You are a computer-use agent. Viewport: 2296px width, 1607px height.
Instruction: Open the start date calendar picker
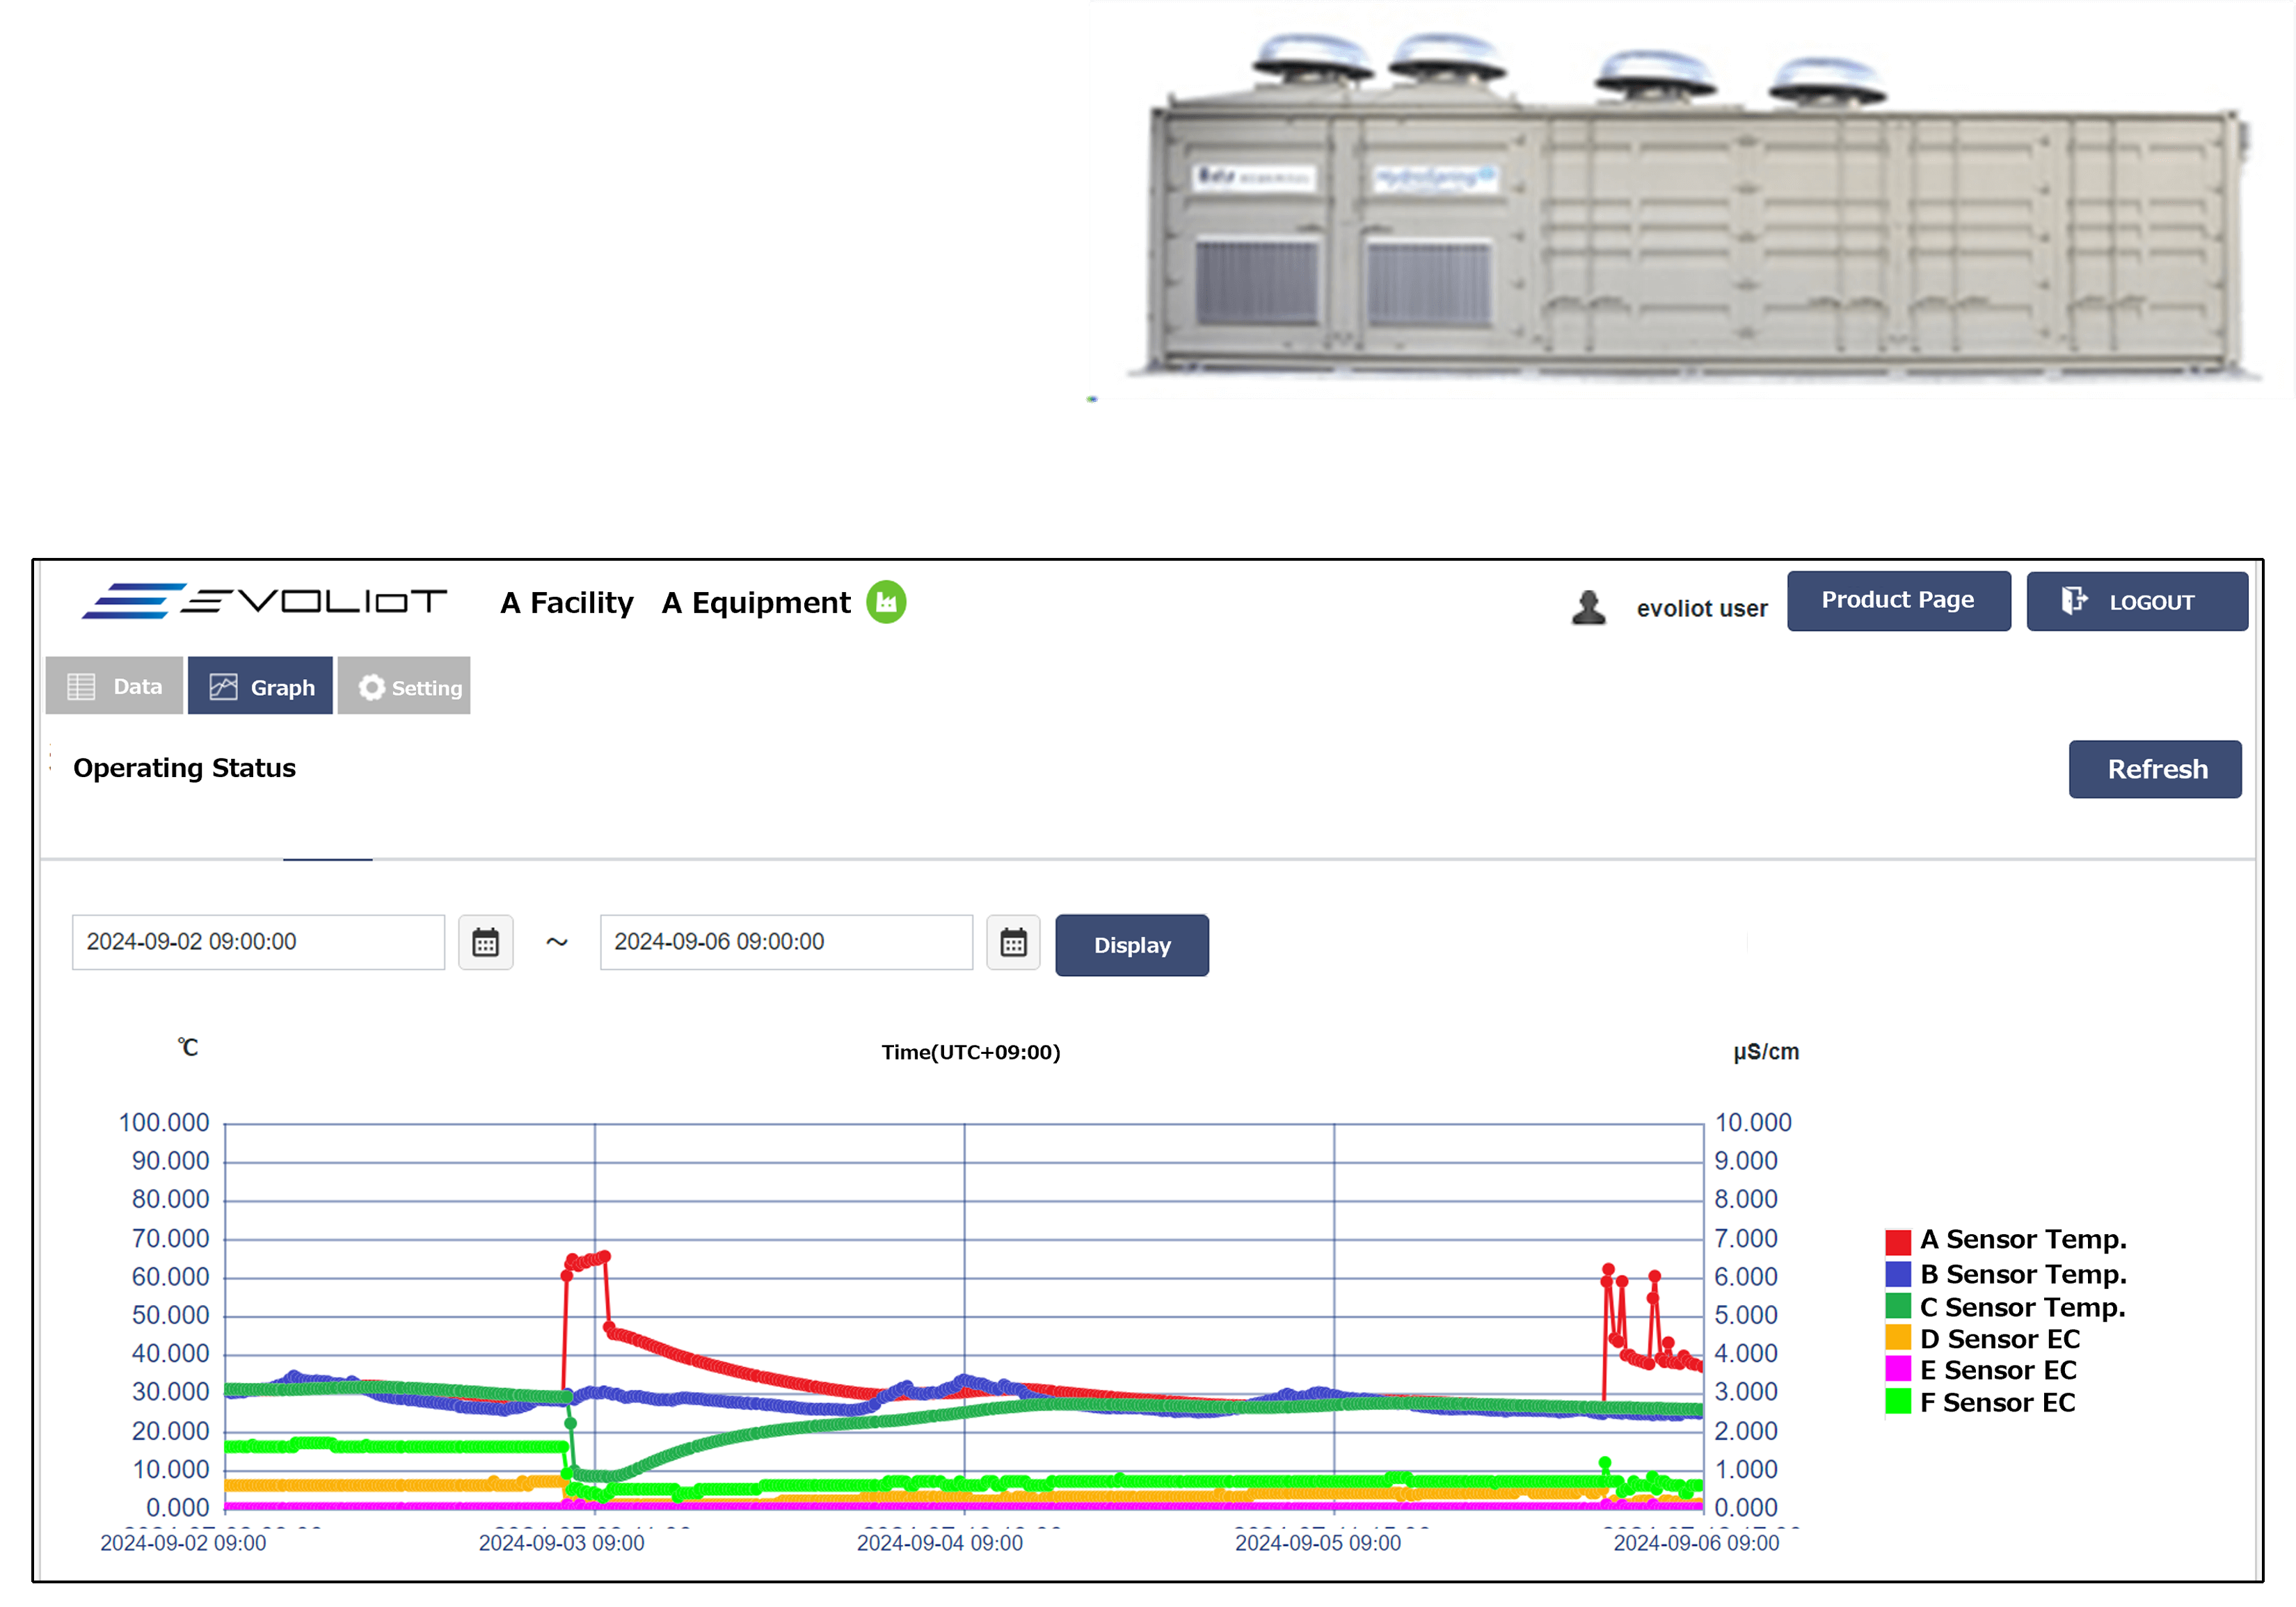pyautogui.click(x=485, y=942)
